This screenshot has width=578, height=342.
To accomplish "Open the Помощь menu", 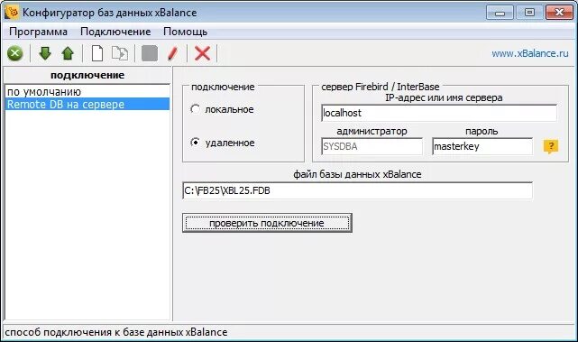I will pos(185,32).
